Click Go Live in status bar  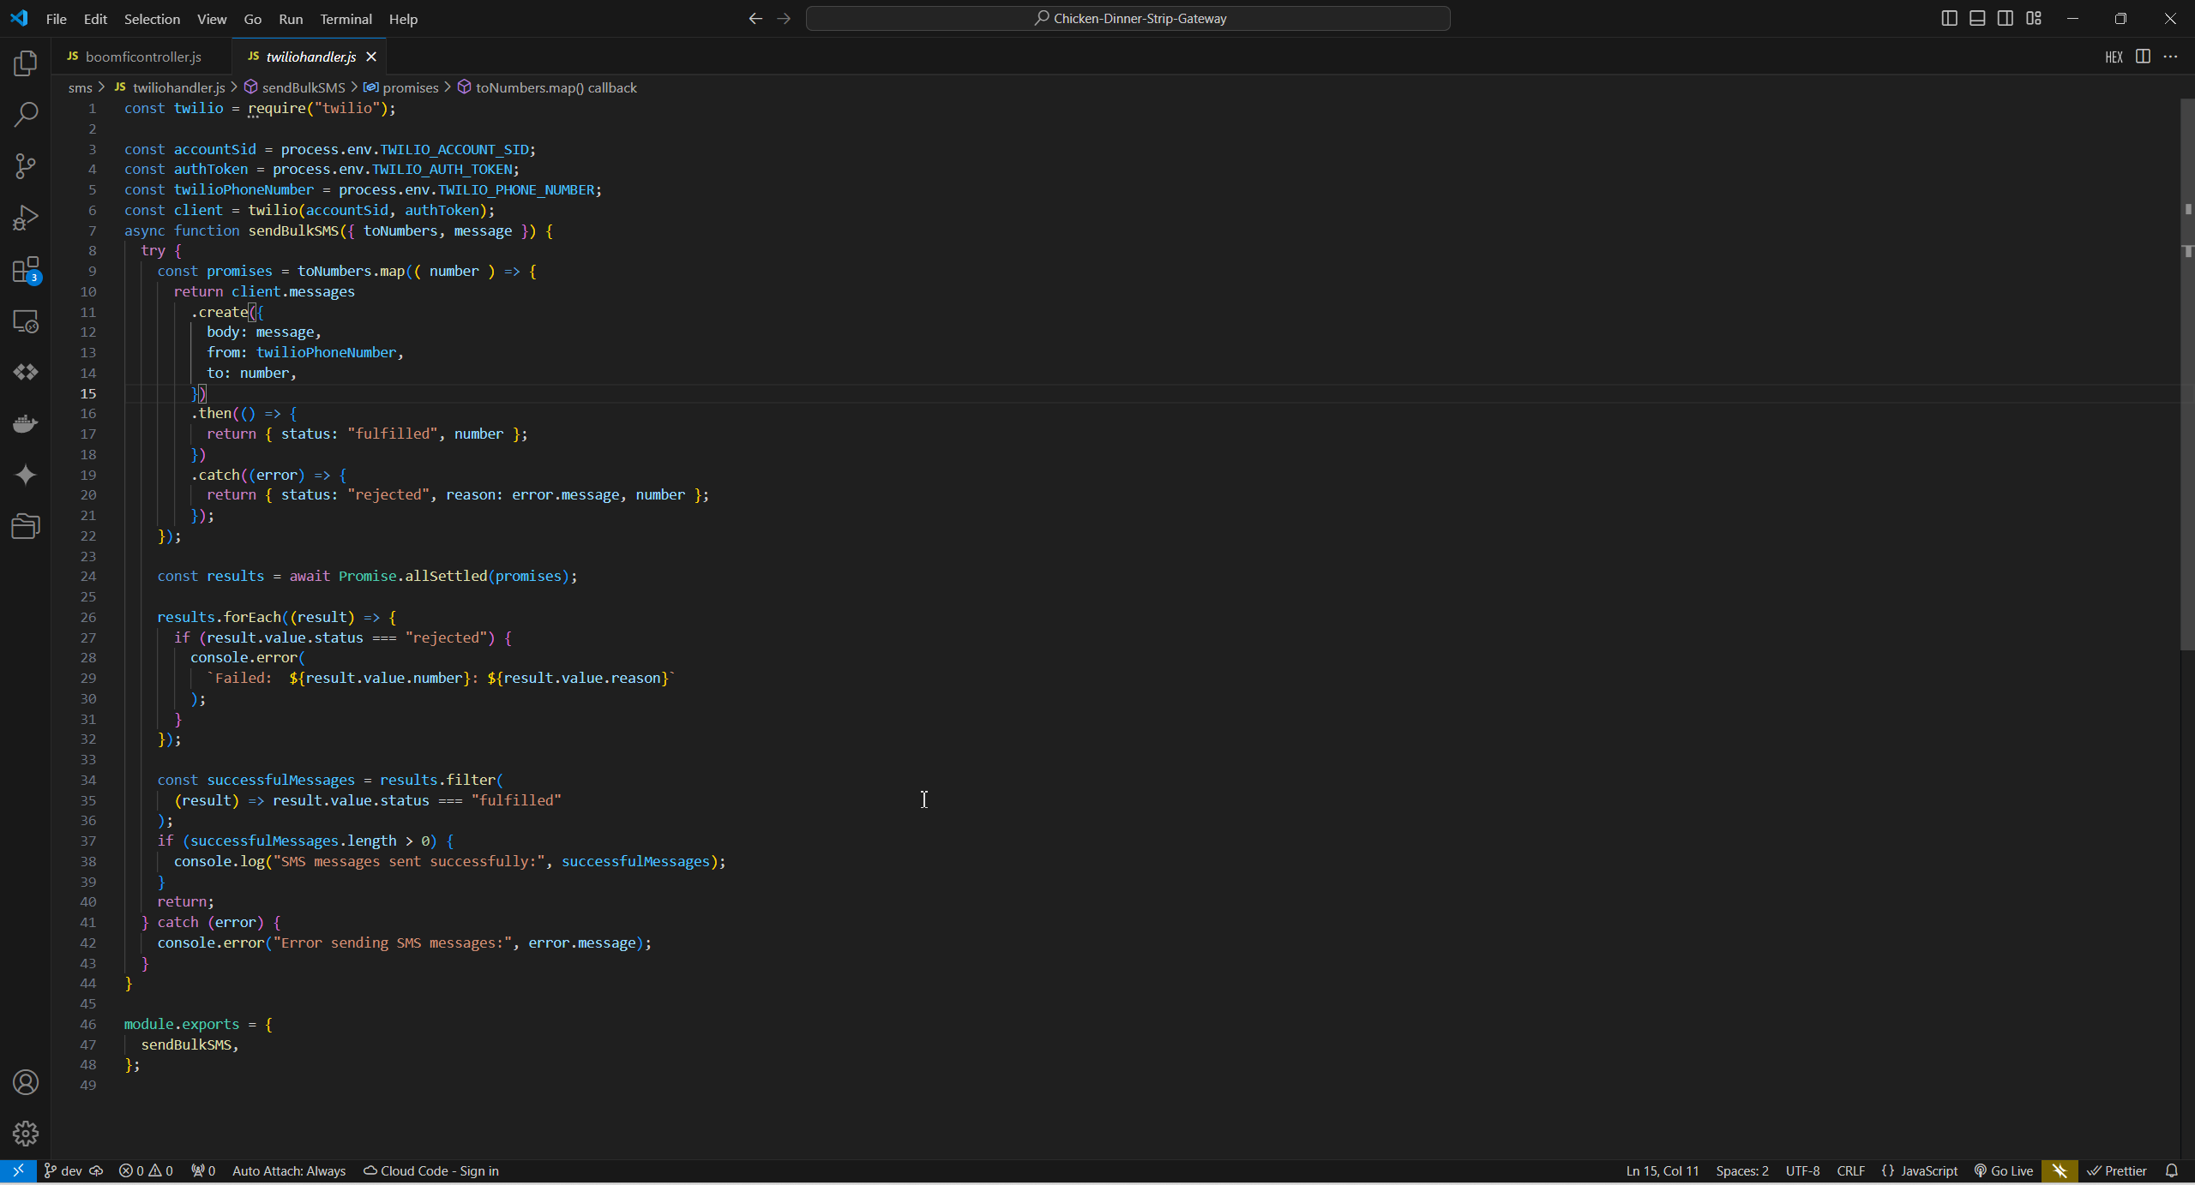2003,1170
